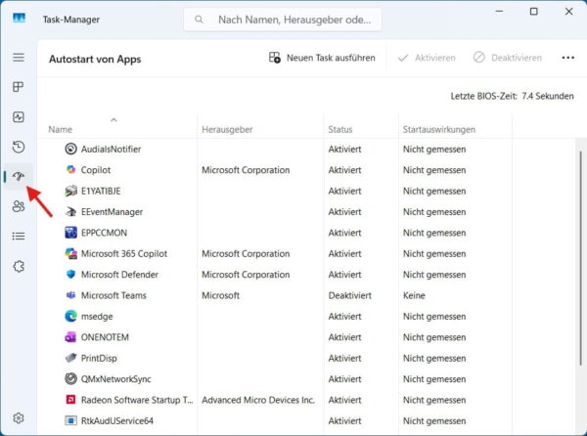Click the Microsoft Teams icon
Viewport: 587px width, 436px height.
point(70,295)
